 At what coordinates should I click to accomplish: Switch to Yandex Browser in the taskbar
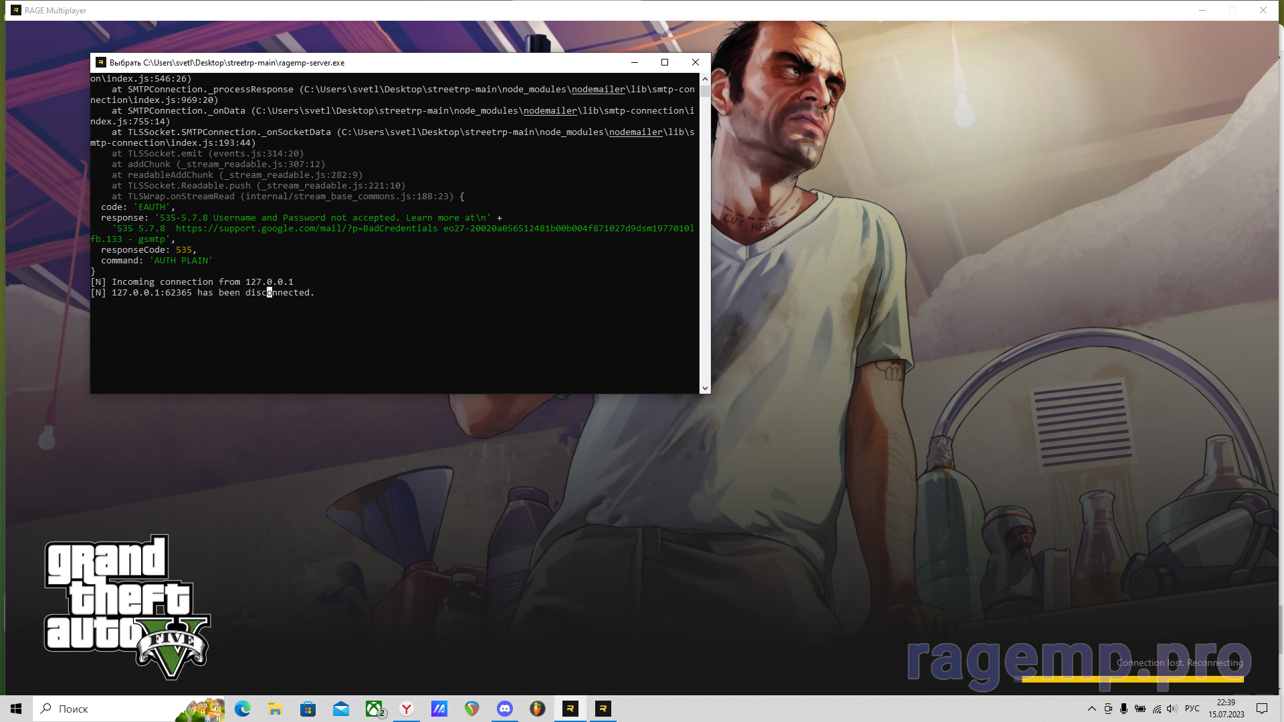(407, 709)
